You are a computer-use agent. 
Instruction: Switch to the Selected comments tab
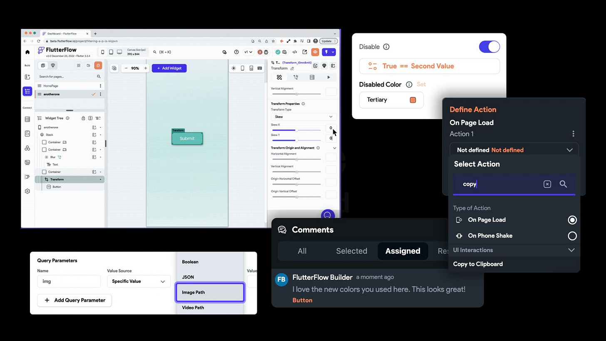(352, 251)
